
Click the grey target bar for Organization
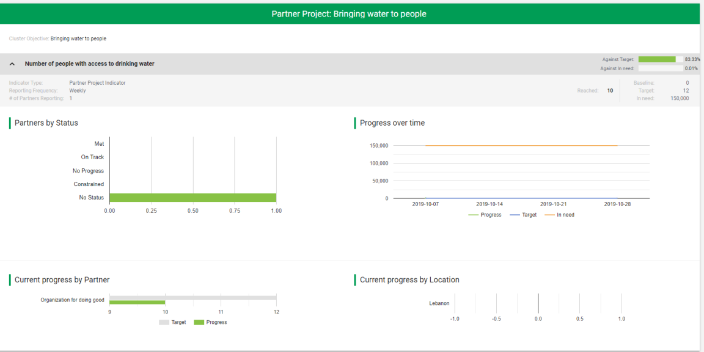pyautogui.click(x=193, y=298)
